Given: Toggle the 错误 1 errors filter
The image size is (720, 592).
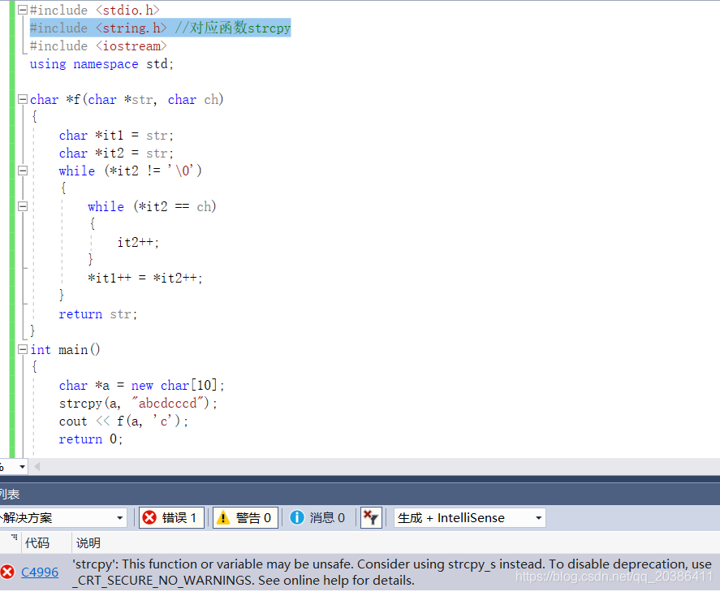Looking at the screenshot, I should coord(172,518).
